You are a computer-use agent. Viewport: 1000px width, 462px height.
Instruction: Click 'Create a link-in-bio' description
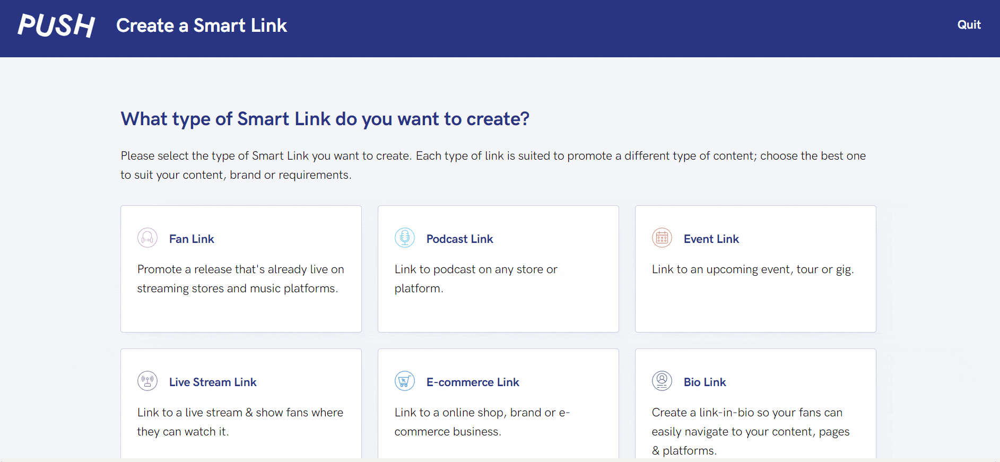751,431
